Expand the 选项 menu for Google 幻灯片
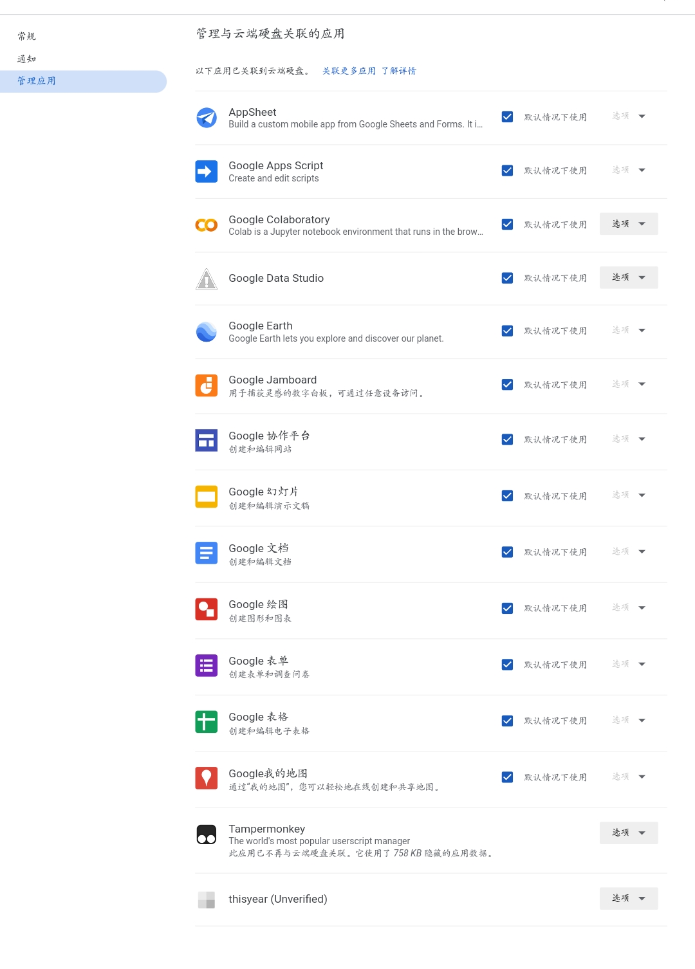This screenshot has height=969, width=695. point(629,495)
